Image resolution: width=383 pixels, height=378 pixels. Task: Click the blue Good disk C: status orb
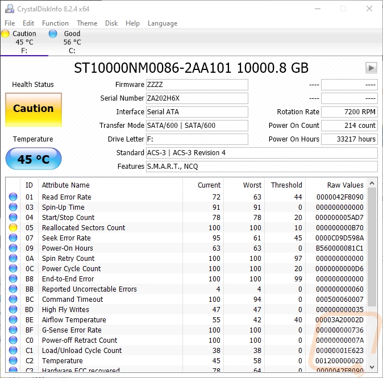pos(53,34)
